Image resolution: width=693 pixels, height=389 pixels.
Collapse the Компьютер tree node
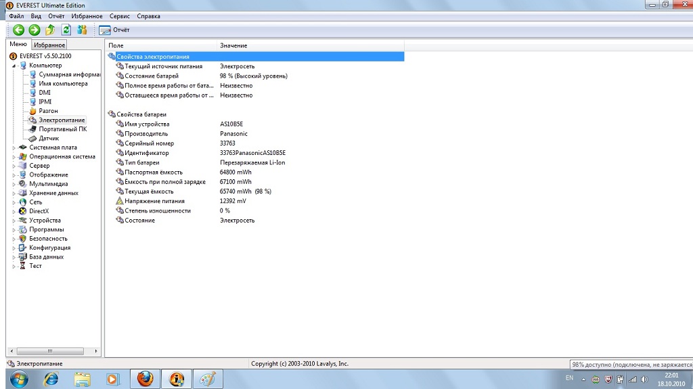tap(14, 66)
